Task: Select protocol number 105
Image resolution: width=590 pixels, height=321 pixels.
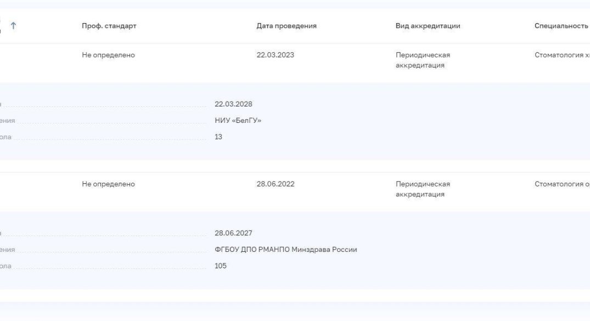Action: point(221,266)
